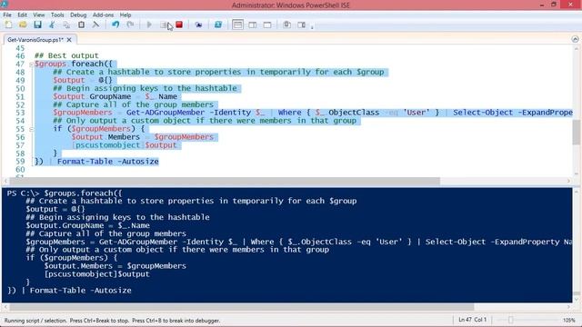
Task: Click '[pscustomobject]$output' on line 57
Action: click(x=125, y=145)
